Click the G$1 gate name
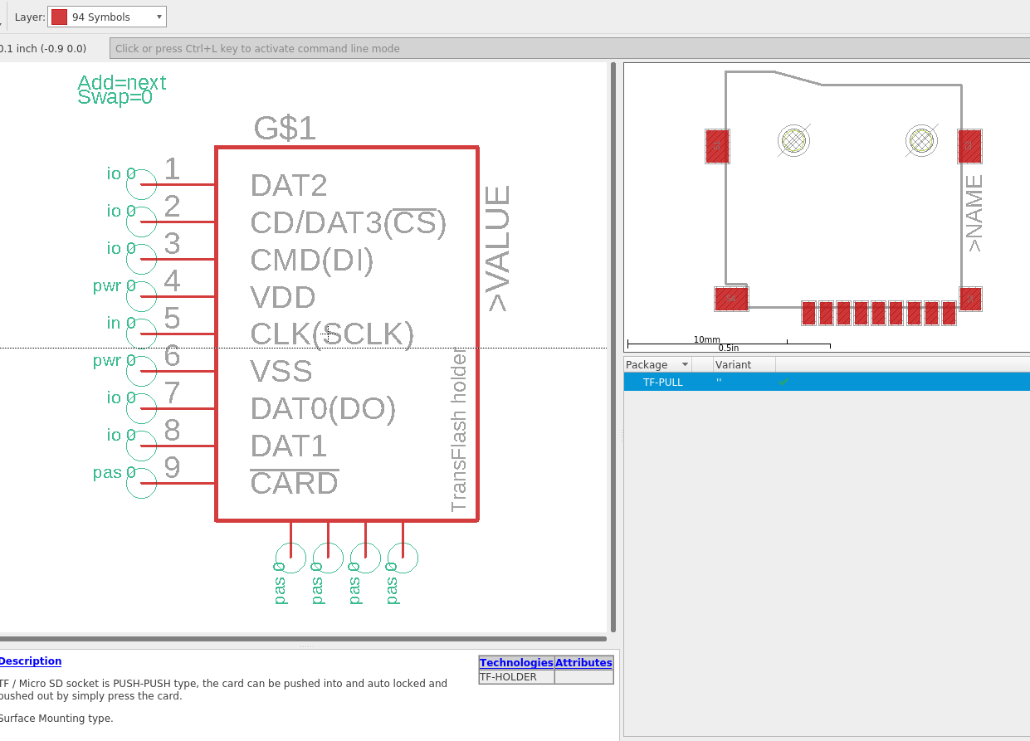 (286, 129)
